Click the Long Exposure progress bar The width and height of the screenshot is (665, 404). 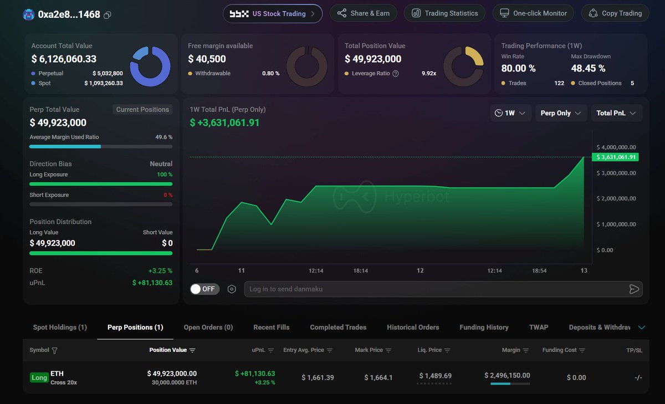point(101,184)
